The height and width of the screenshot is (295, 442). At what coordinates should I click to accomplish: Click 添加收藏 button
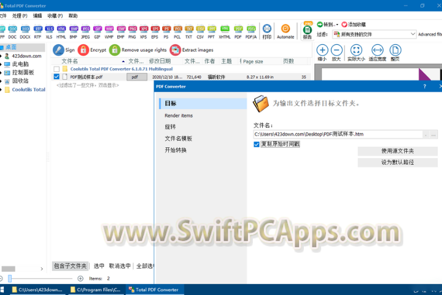[x=354, y=25]
